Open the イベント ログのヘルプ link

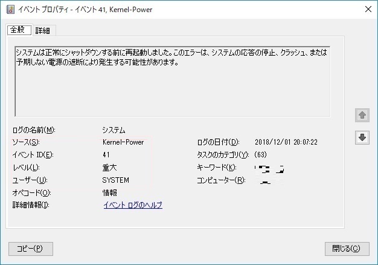133,205
